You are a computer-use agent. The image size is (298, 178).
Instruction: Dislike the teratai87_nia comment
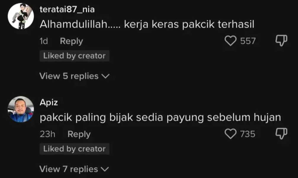click(x=281, y=41)
